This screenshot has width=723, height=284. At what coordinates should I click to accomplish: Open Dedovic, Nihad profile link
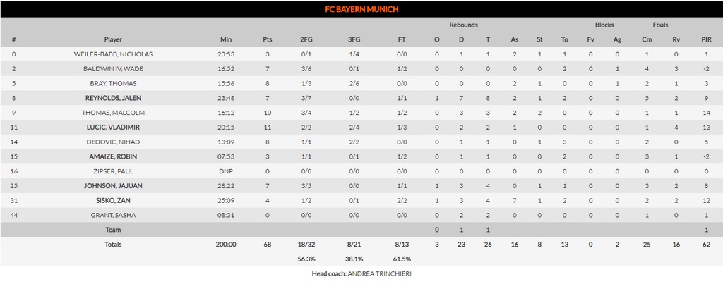click(x=113, y=142)
